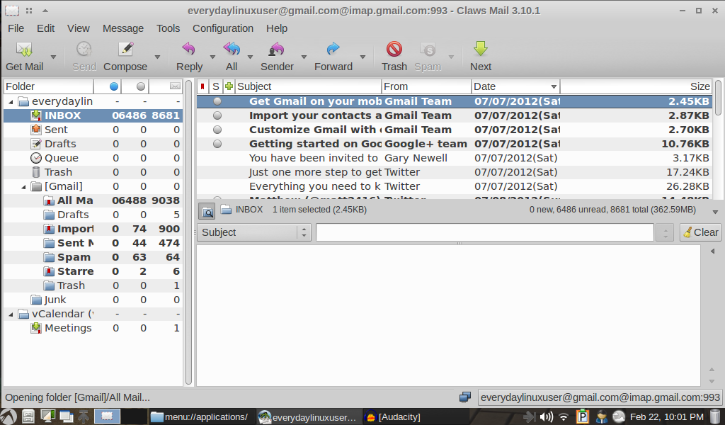The width and height of the screenshot is (725, 425).
Task: Open the Message menu
Action: point(123,28)
